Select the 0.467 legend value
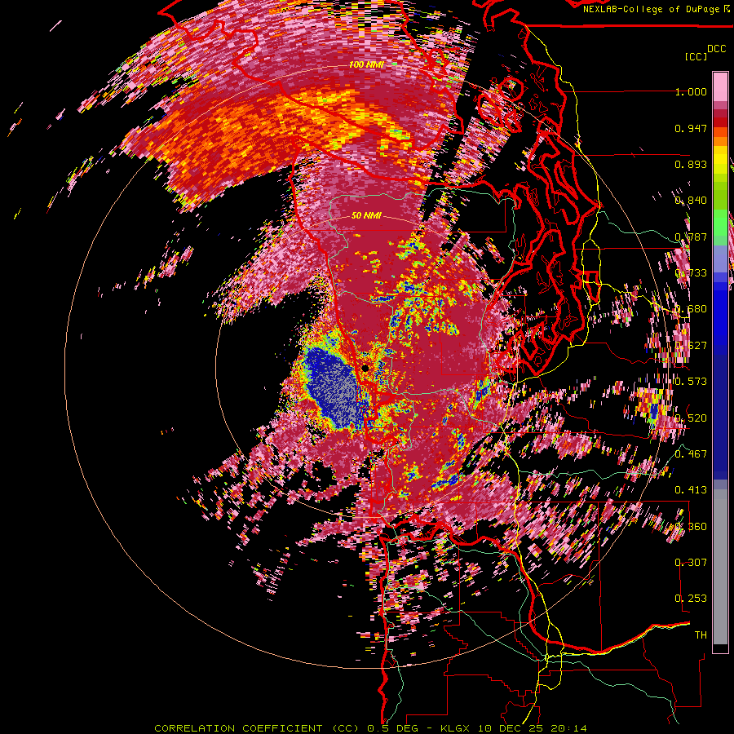 (691, 454)
